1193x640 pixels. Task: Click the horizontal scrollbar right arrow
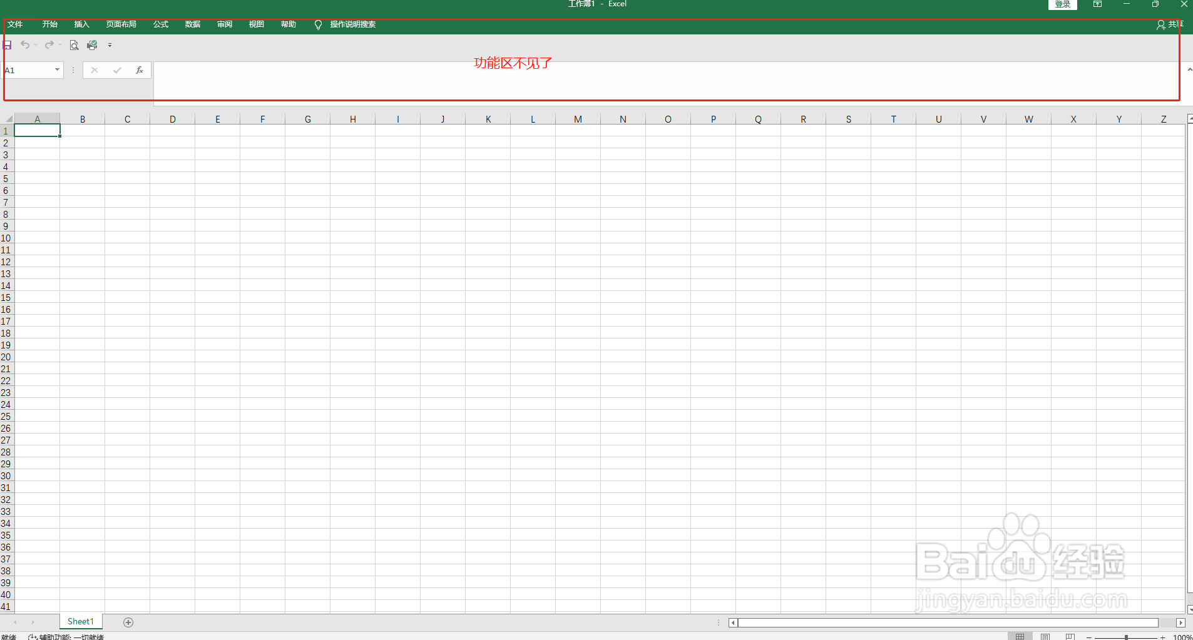[x=1180, y=622]
